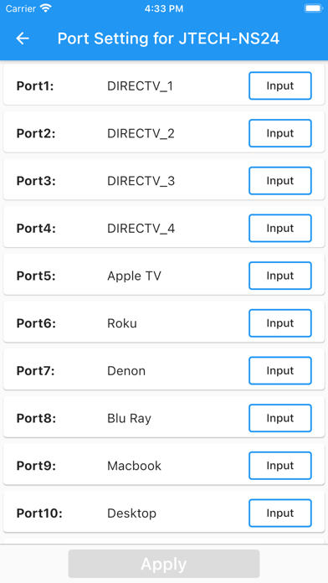
Task: Tap Input button on Macbook row
Action: (280, 466)
